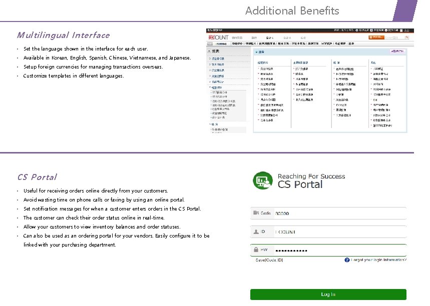The width and height of the screenshot is (430, 306).
Task: Click 'Allow your customers to view inventory' line
Action: [x=102, y=227]
